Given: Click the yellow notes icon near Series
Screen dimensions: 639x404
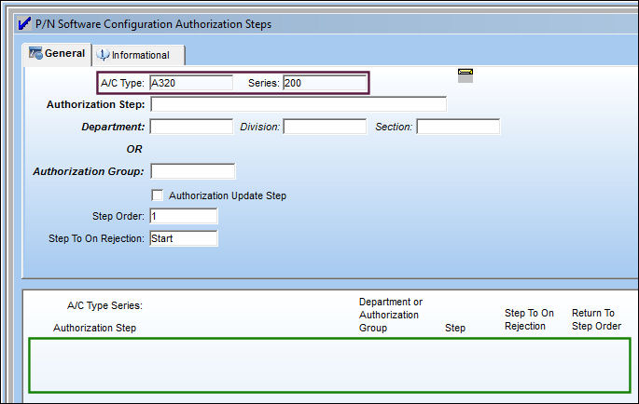Looking at the screenshot, I should pyautogui.click(x=465, y=75).
